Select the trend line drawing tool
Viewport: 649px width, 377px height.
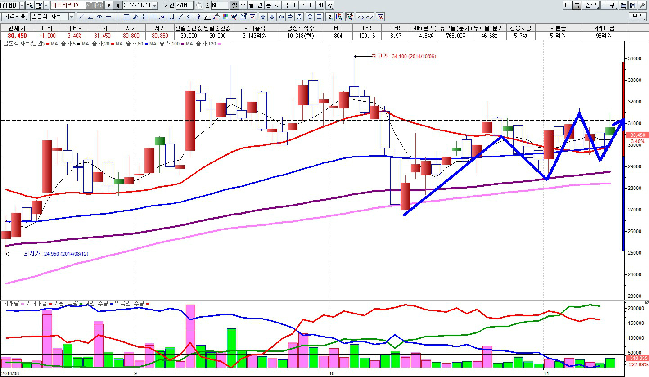coord(81,17)
